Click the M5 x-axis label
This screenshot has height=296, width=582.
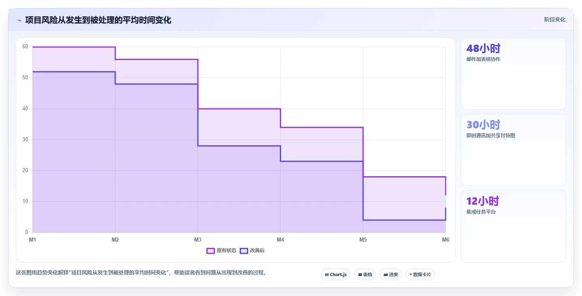coord(363,240)
